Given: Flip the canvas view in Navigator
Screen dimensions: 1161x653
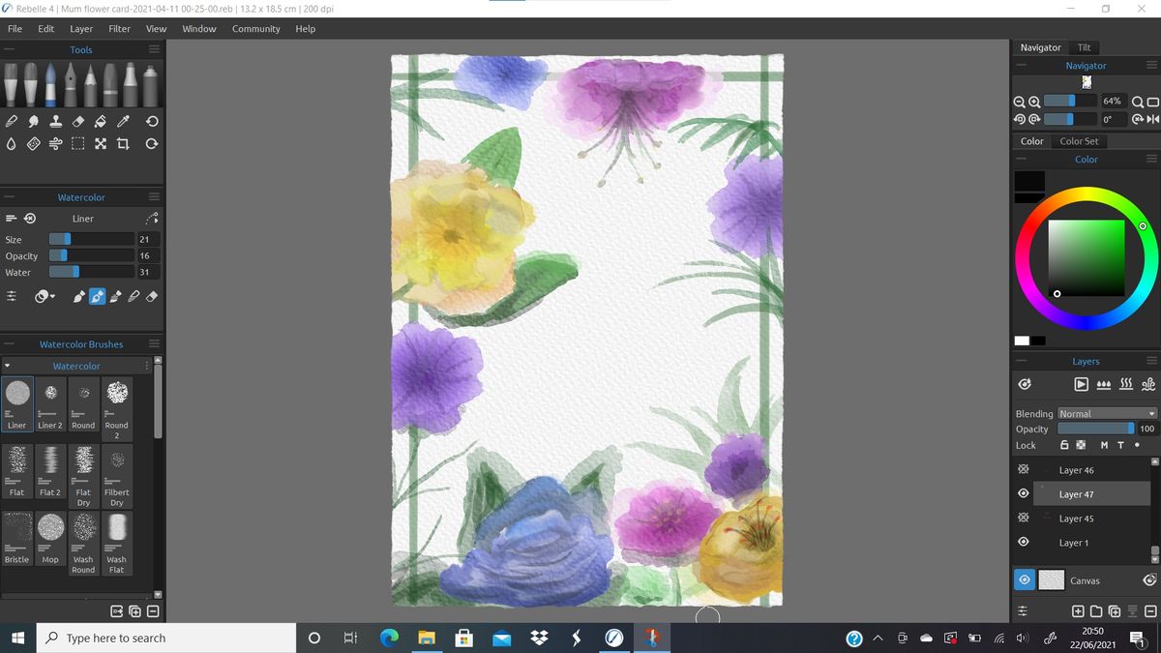Looking at the screenshot, I should [1151, 119].
